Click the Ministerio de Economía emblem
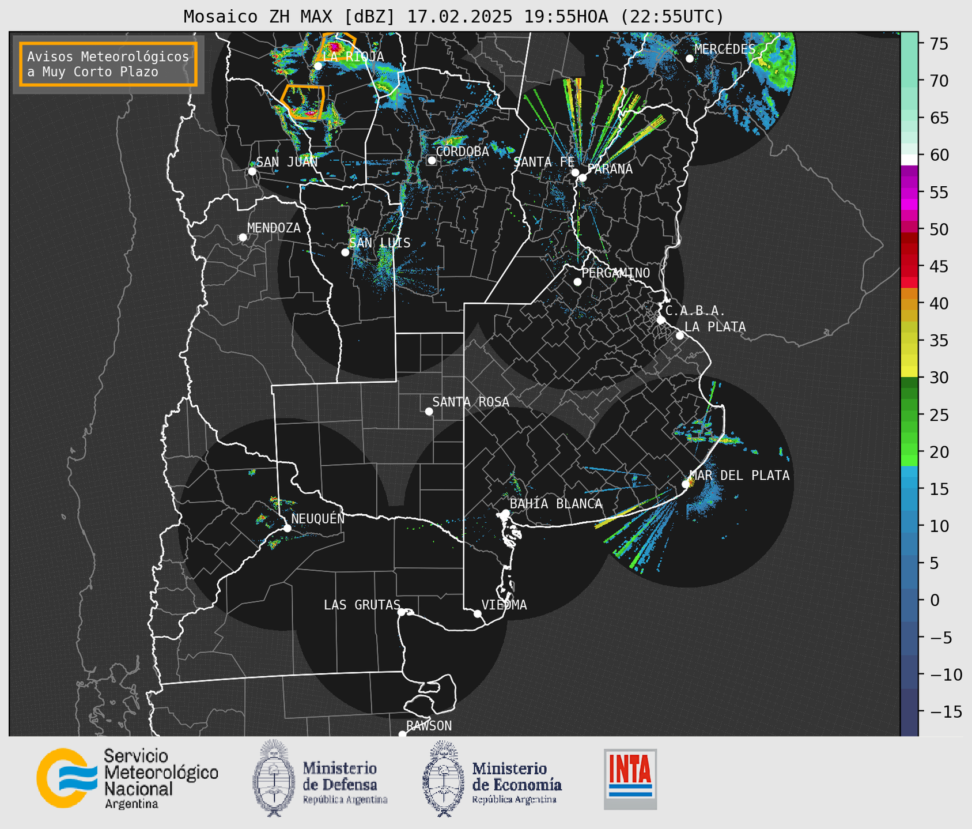972x829 pixels. (x=444, y=778)
